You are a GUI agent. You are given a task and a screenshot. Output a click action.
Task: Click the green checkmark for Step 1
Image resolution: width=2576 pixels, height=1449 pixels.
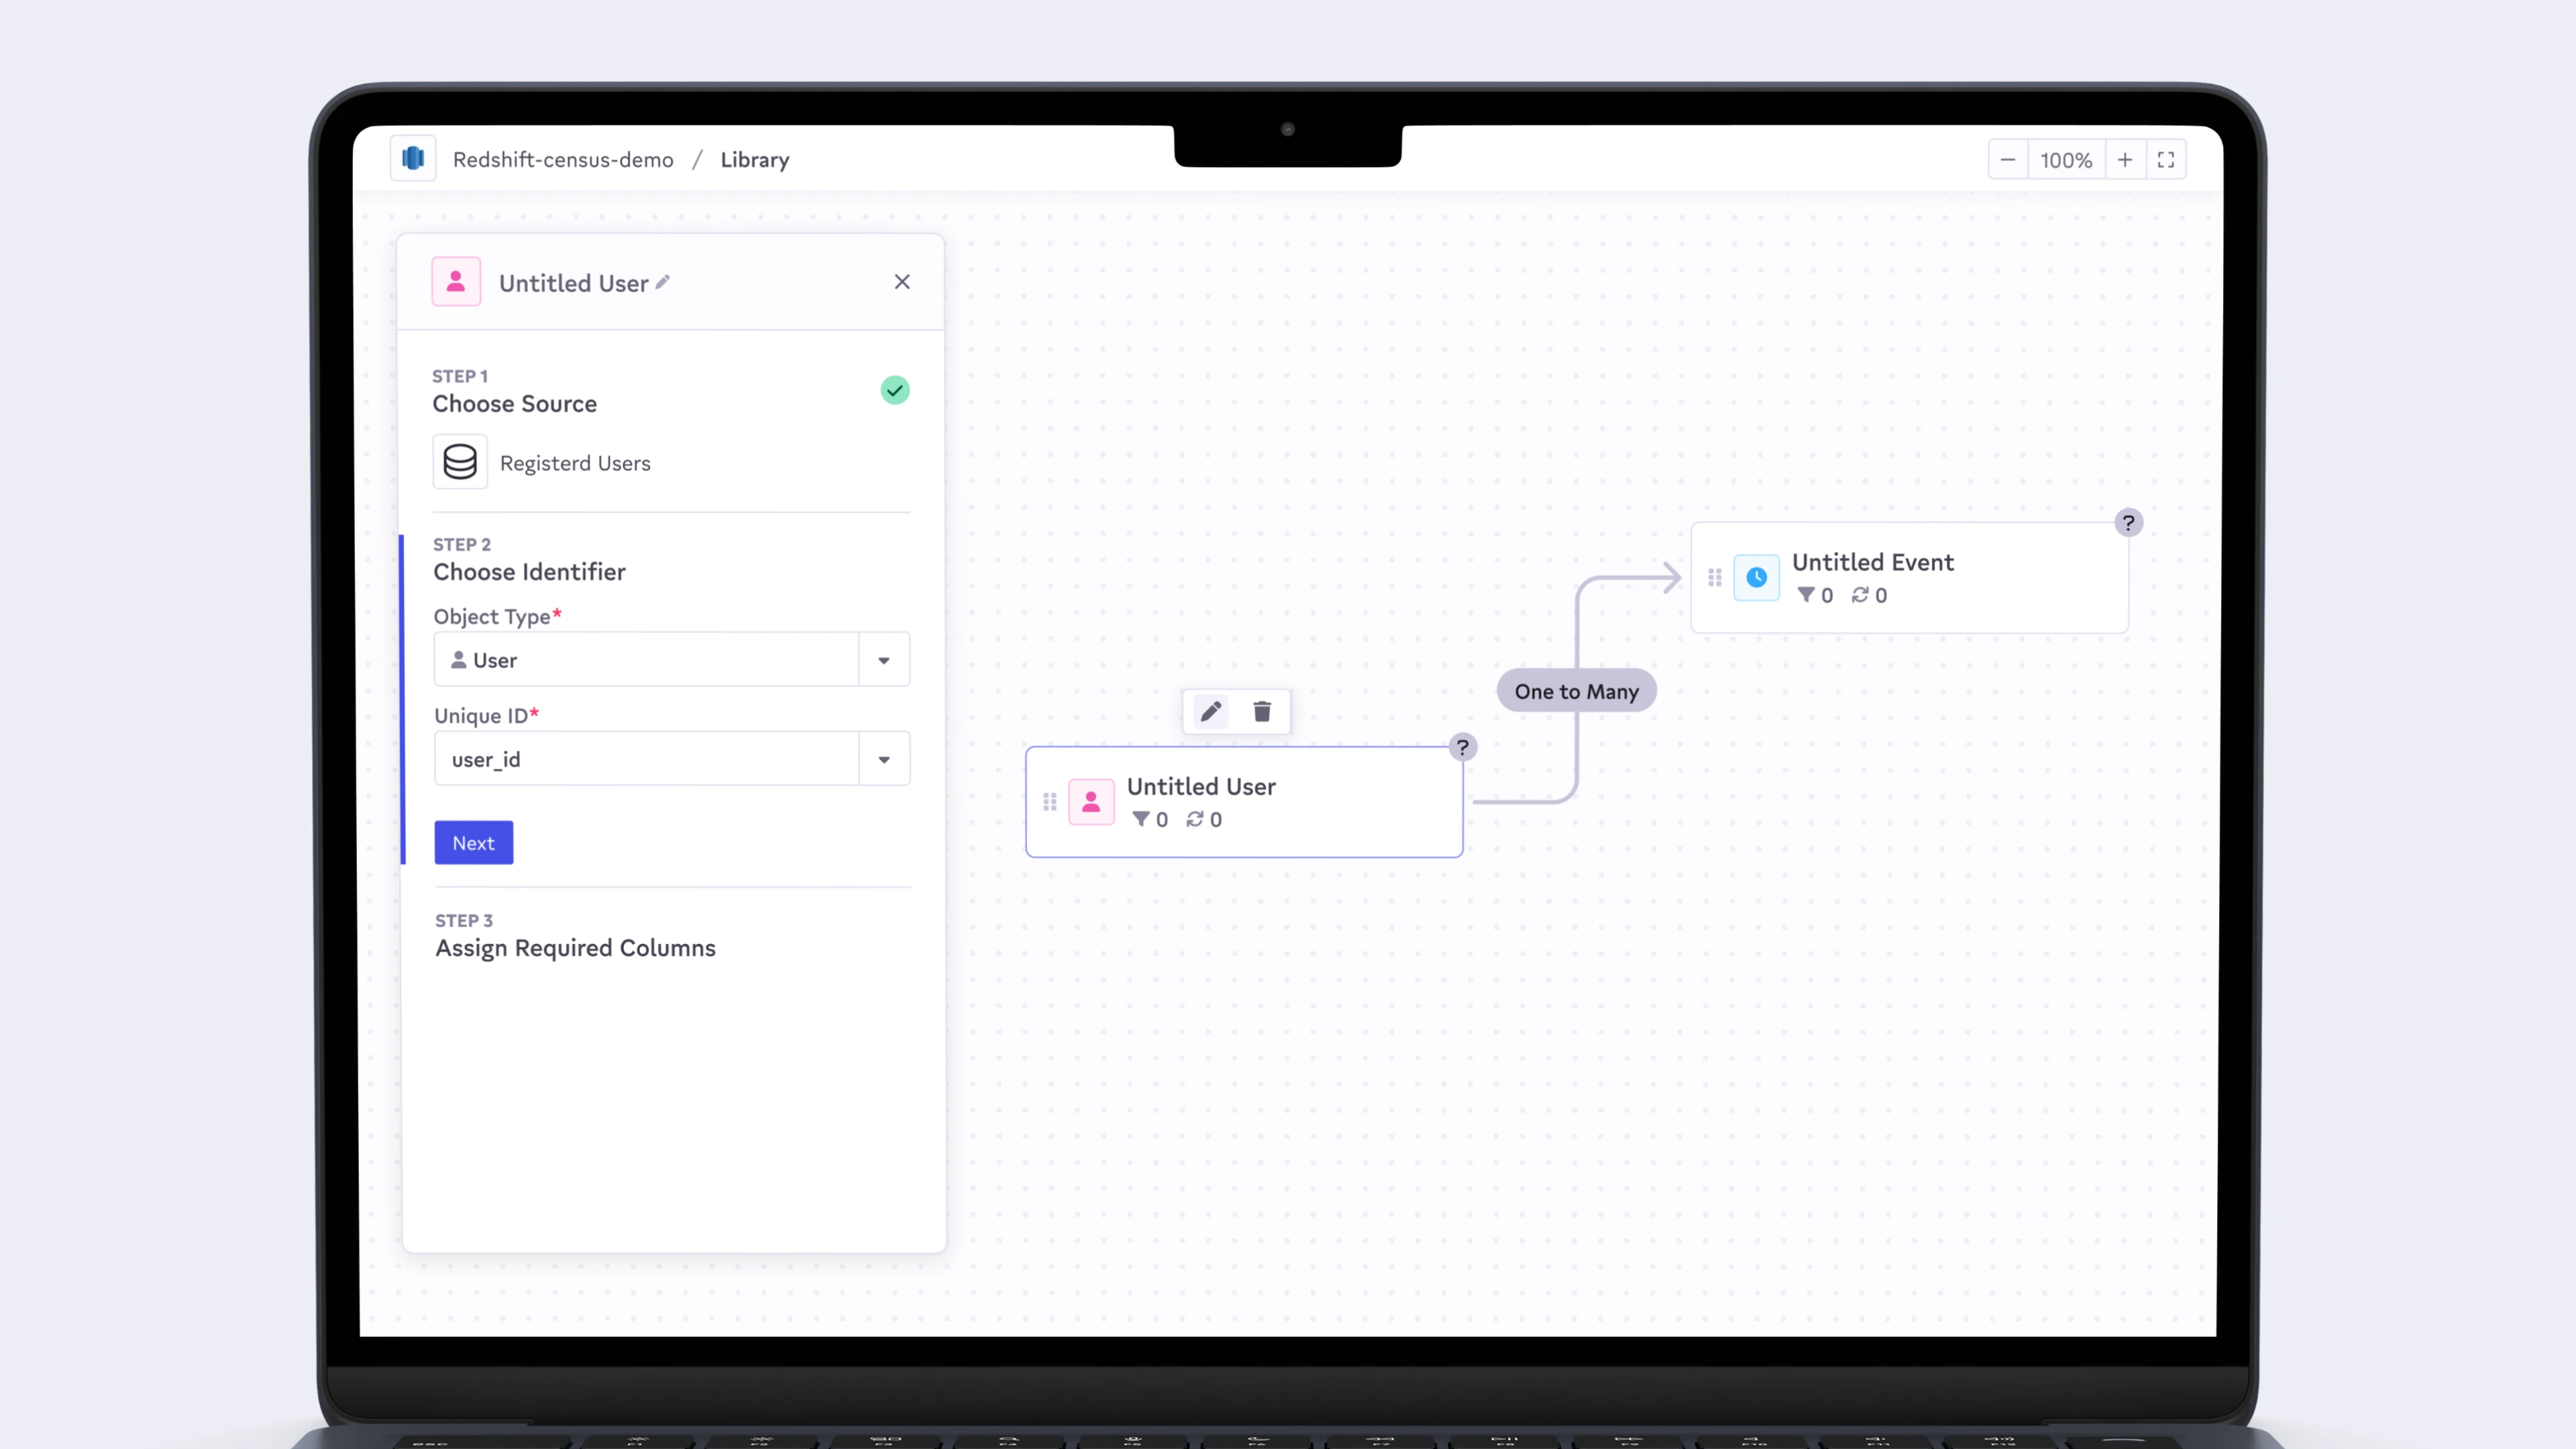point(895,390)
